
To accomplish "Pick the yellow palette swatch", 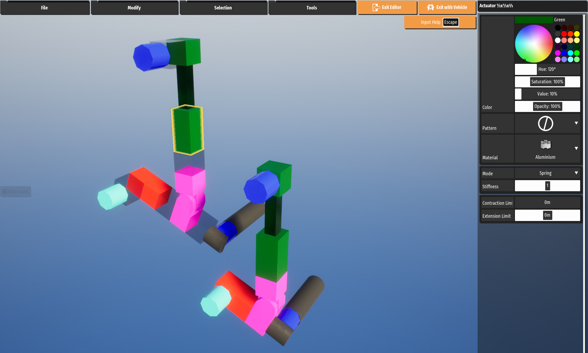I will (577, 34).
